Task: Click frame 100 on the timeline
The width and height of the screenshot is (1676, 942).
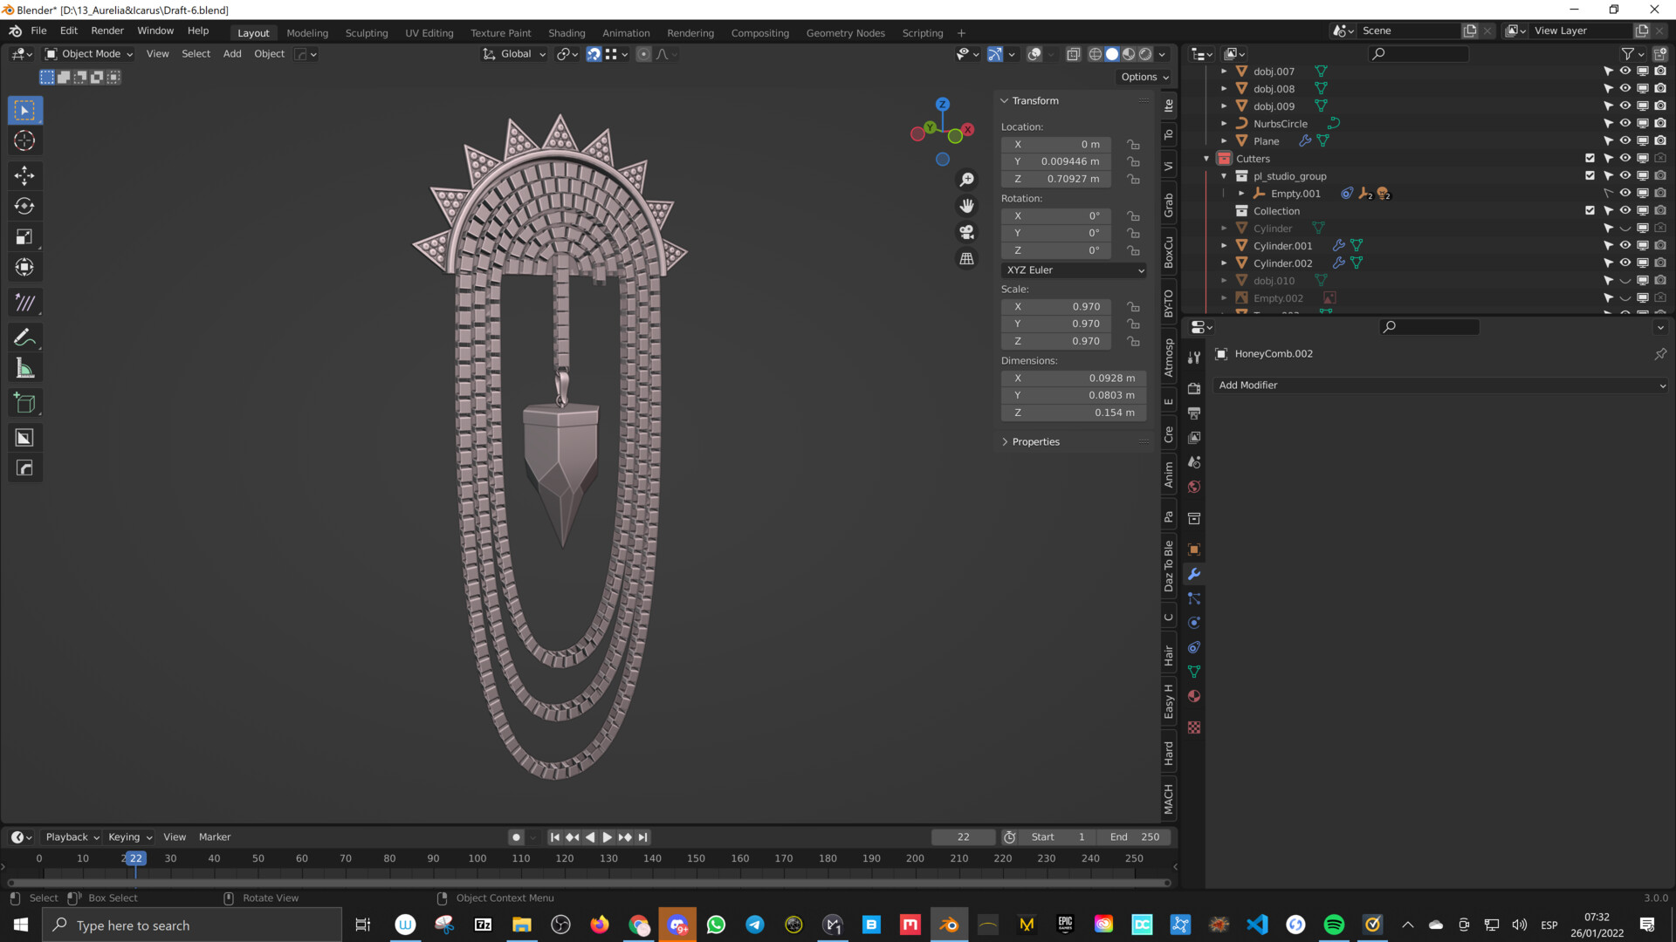Action: point(477,859)
